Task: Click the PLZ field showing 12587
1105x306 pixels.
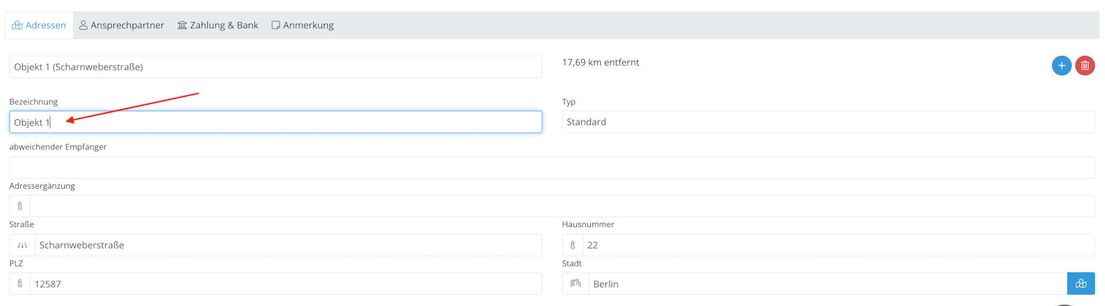Action: click(286, 284)
